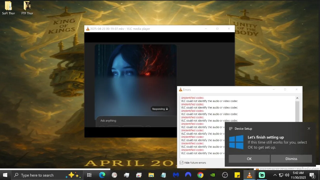Click the VLC cone in the Errors title bar
The height and width of the screenshot is (180, 320).
click(x=180, y=89)
